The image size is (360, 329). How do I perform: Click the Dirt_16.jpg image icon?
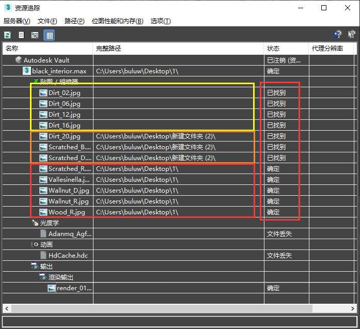pyautogui.click(x=43, y=126)
